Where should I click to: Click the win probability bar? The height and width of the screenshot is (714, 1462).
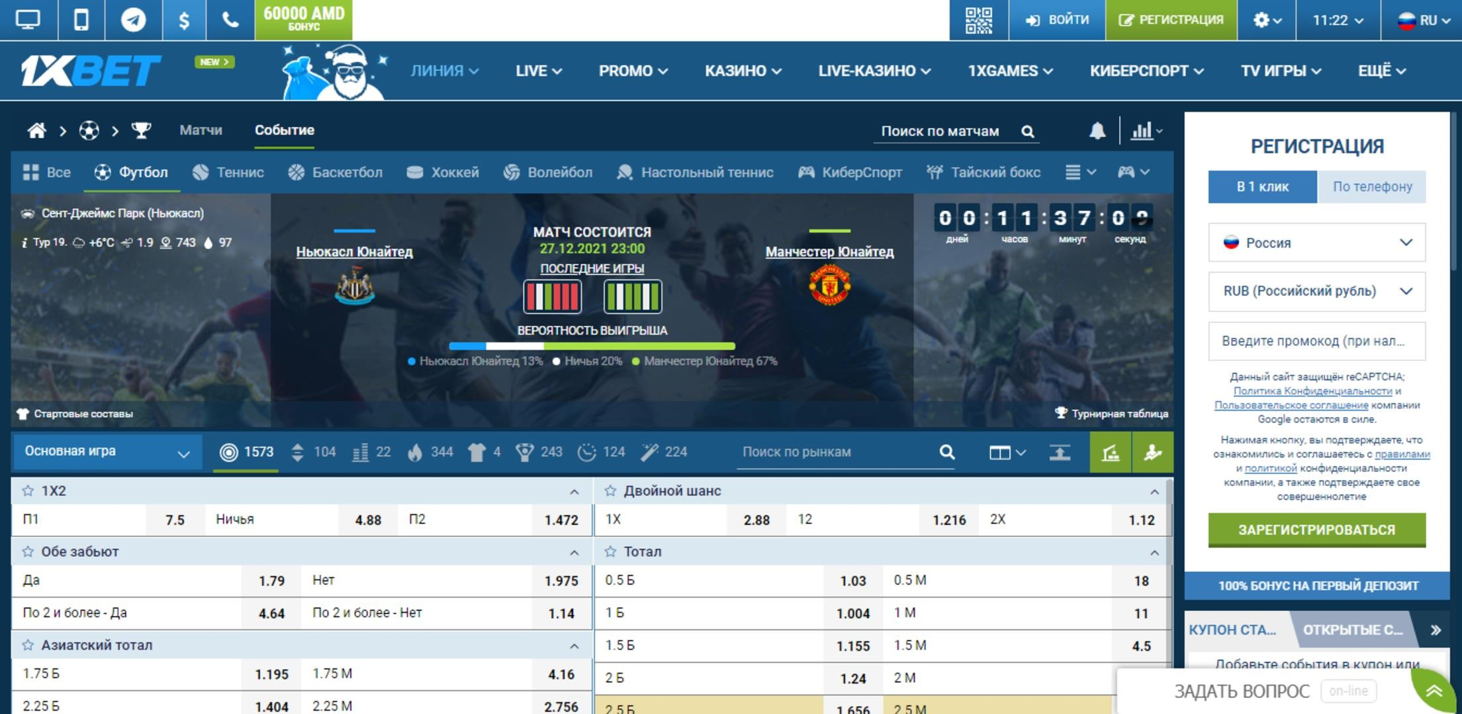pos(592,346)
